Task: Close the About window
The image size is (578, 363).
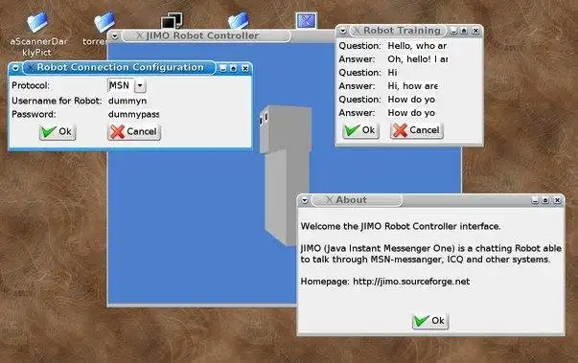Action: tap(557, 200)
